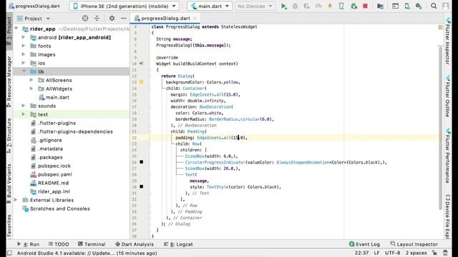Image resolution: width=458 pixels, height=257 pixels.
Task: Open Flutter Inspector side panel
Action: [x=447, y=41]
